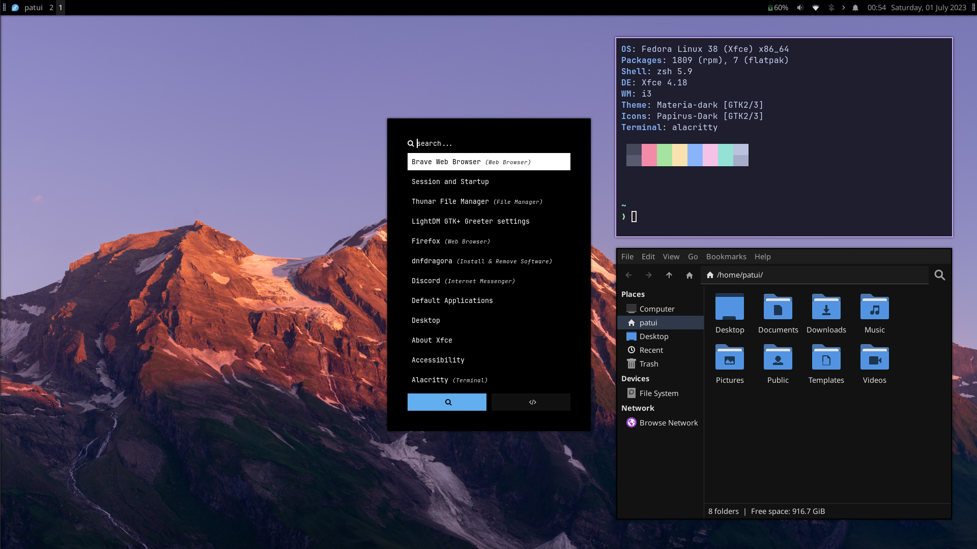Click the pink color block in terminal
977x549 pixels.
649,155
